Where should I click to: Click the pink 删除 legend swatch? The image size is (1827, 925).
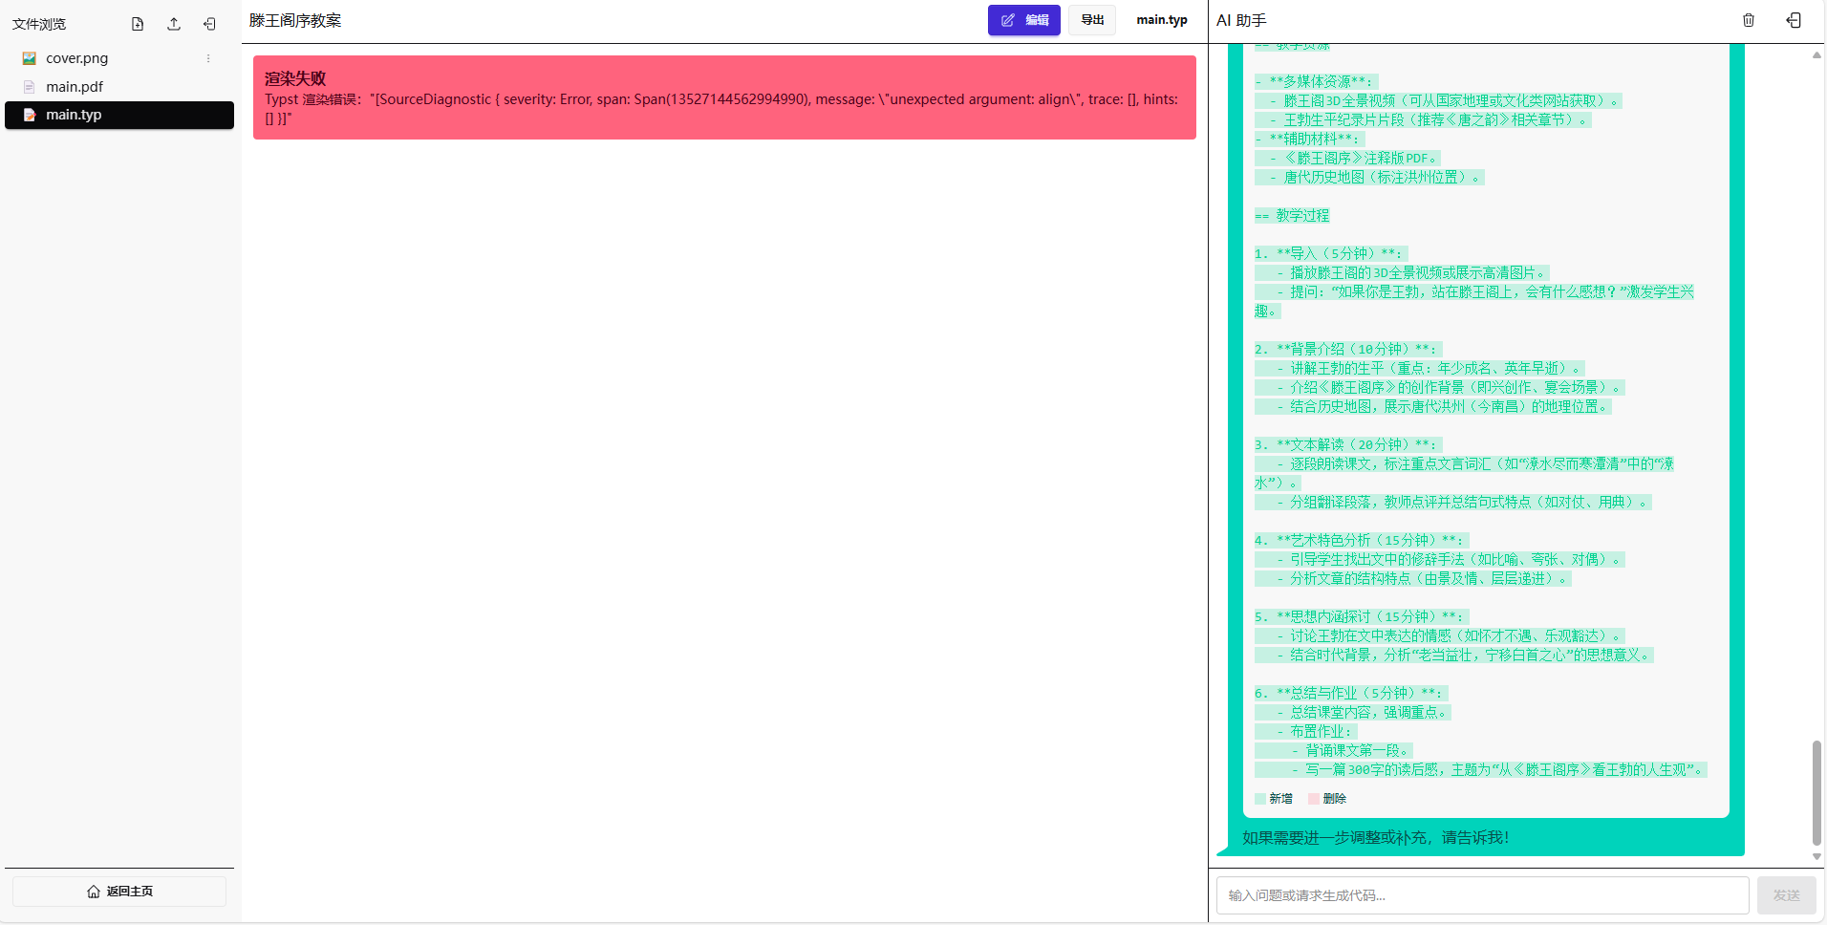pyautogui.click(x=1314, y=799)
